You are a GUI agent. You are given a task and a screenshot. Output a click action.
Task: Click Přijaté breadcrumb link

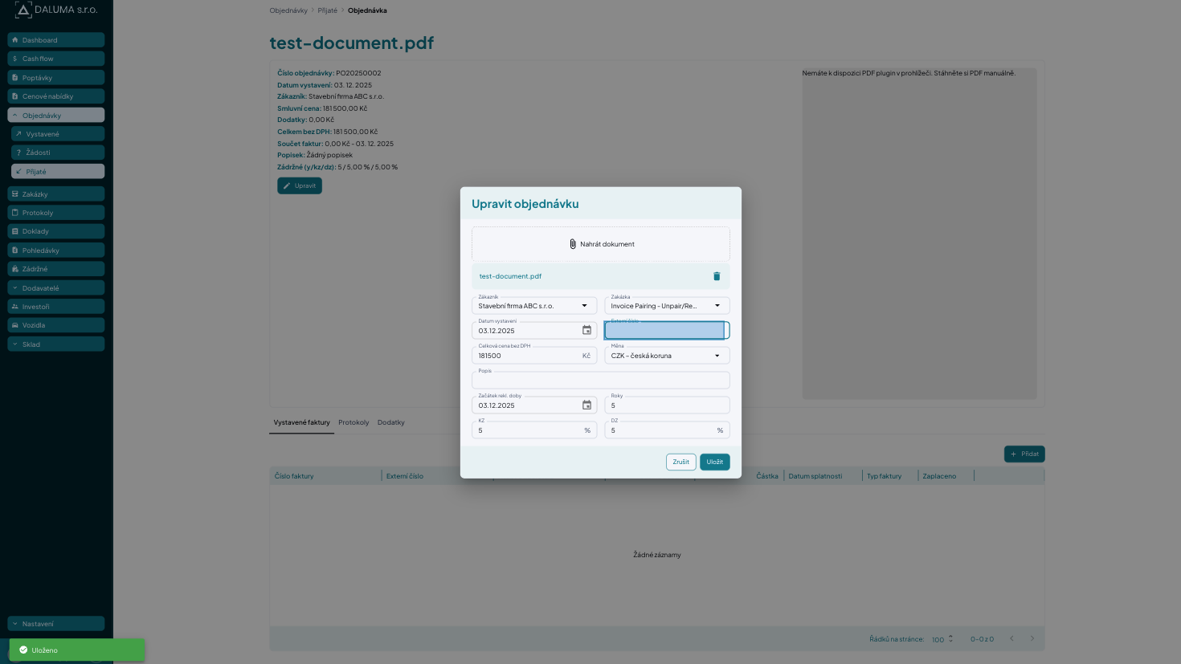click(x=327, y=10)
